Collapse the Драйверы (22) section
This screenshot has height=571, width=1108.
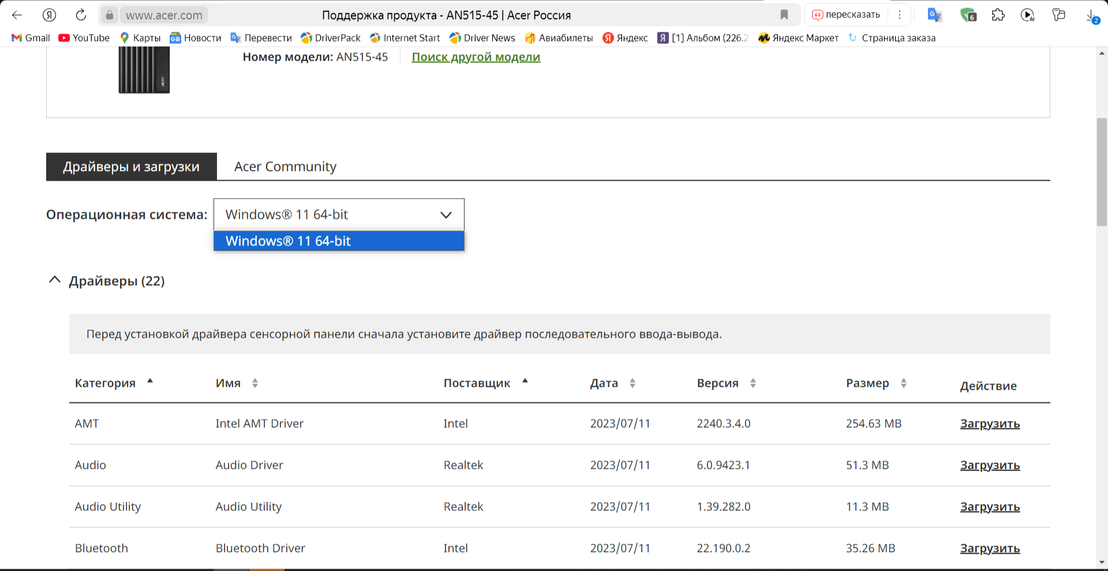click(55, 281)
